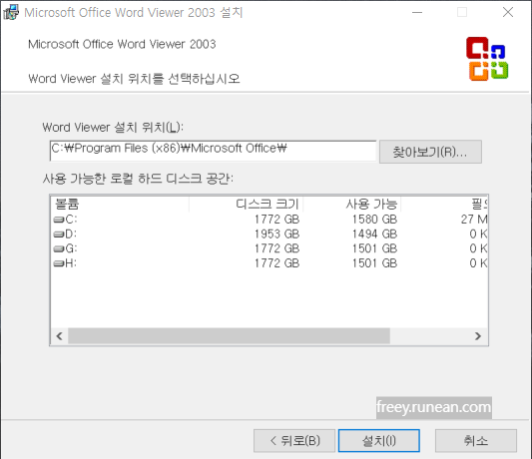Click the installer icon in title bar
The image size is (532, 459).
tap(11, 12)
